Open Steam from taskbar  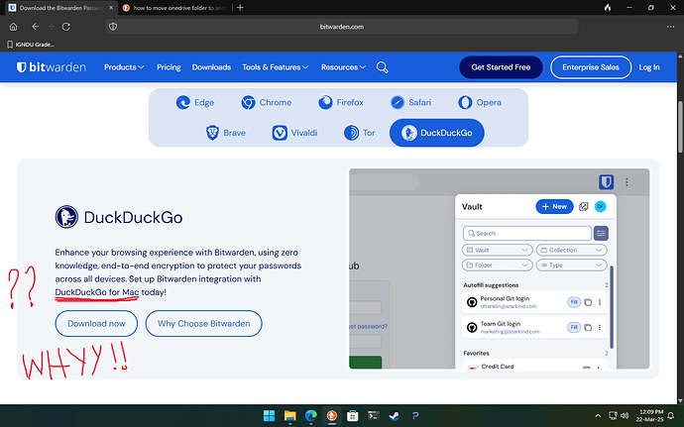[x=395, y=416]
